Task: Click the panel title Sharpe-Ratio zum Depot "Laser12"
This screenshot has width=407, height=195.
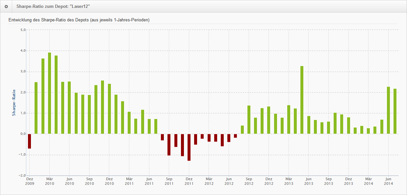Action: click(x=53, y=6)
